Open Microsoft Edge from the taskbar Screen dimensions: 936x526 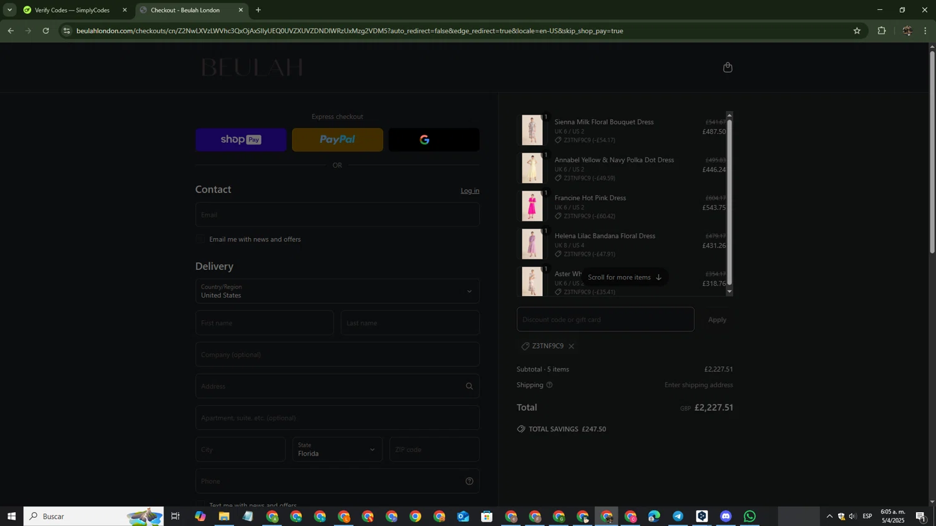(x=654, y=516)
